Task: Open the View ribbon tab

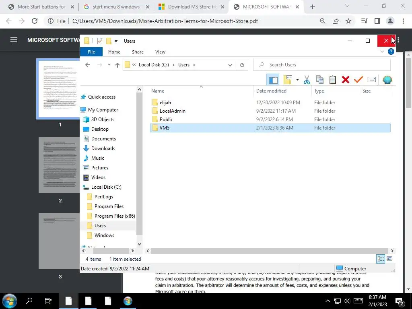Action: coord(160,52)
